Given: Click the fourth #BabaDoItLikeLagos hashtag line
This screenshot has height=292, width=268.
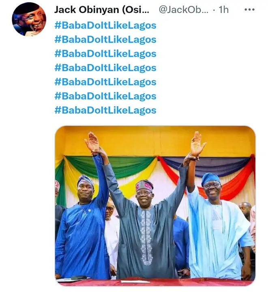Looking at the screenshot, I should point(105,68).
